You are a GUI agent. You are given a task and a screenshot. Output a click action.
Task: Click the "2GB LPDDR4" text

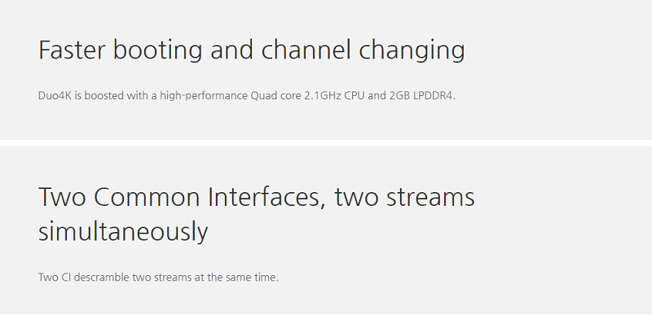(421, 96)
